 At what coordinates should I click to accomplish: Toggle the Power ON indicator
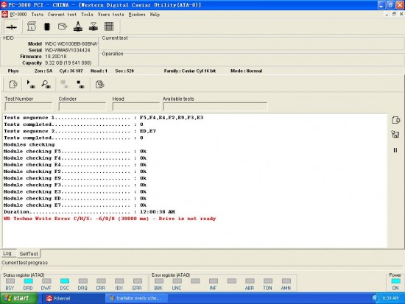click(x=395, y=281)
